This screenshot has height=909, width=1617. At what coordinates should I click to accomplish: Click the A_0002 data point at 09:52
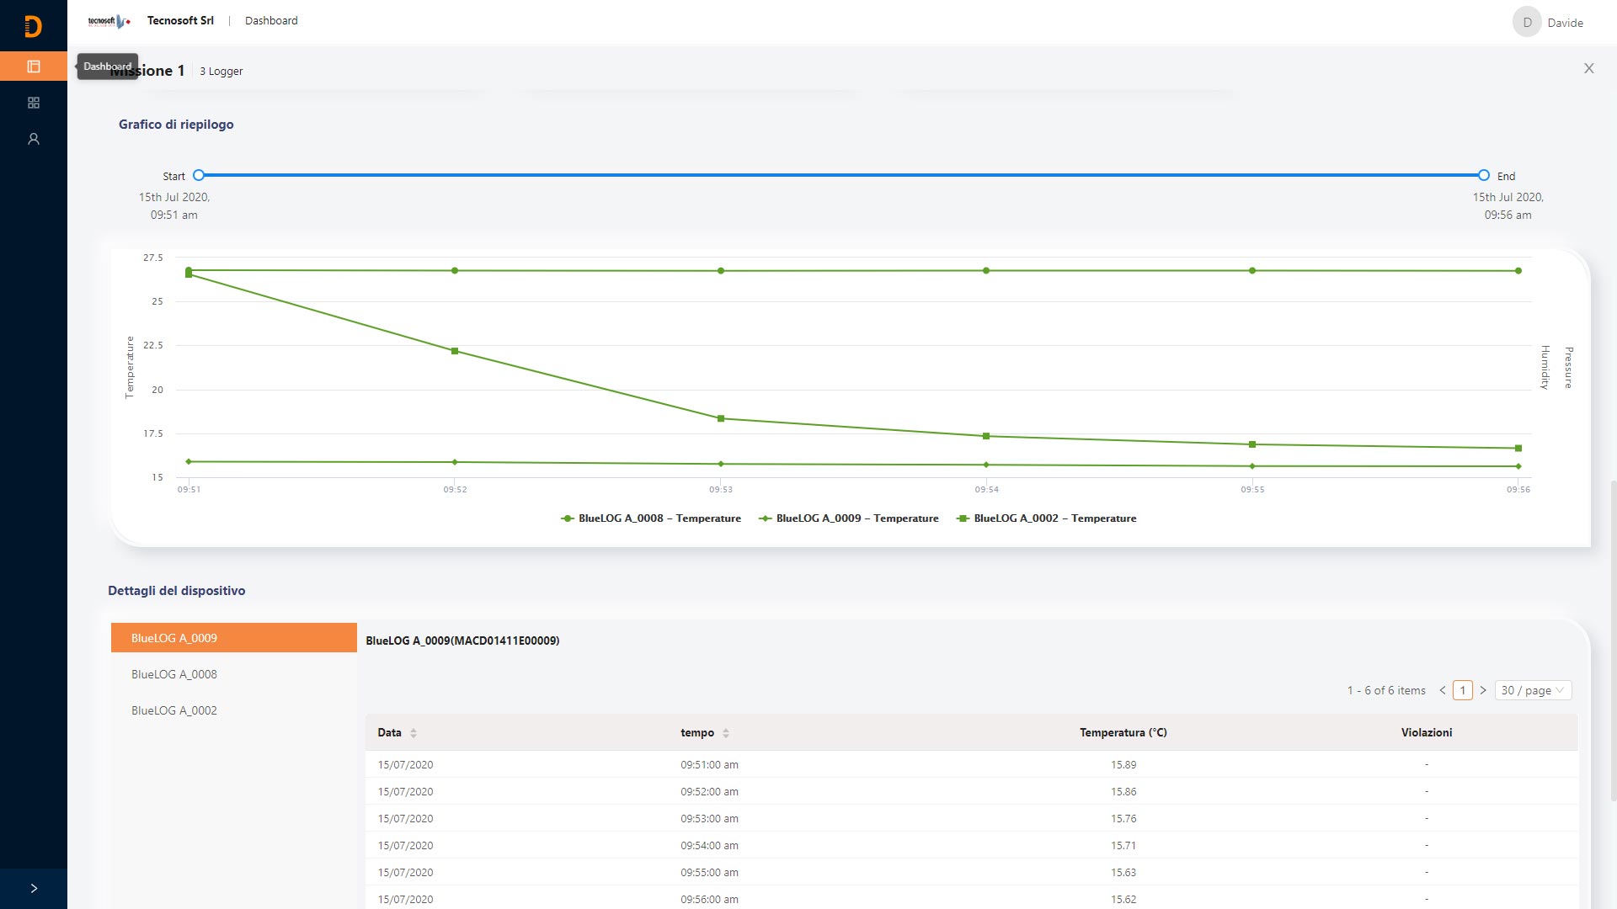(x=455, y=351)
